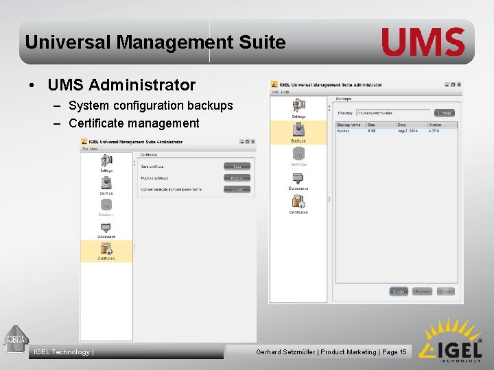
Task: Click IGEL title bar logo of Certificate window
Action: 84,142
